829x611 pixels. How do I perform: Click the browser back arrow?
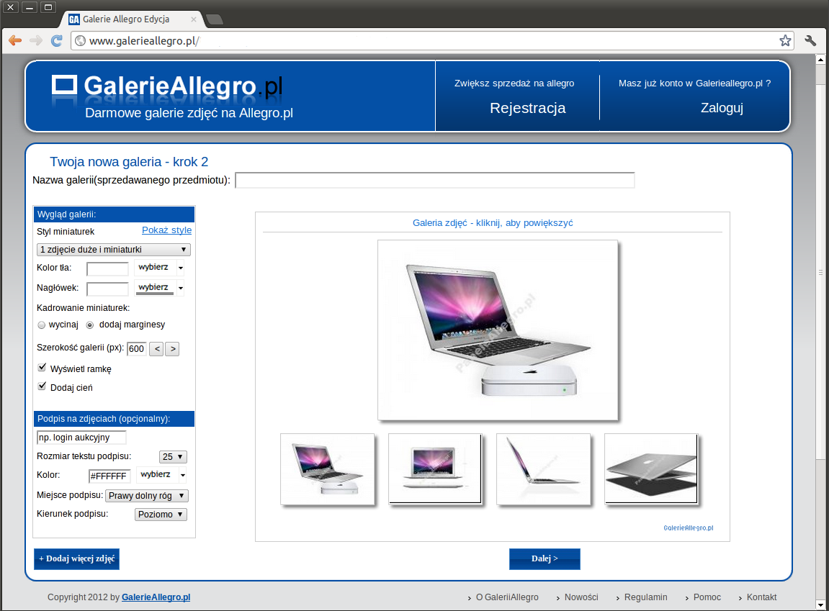click(x=15, y=41)
